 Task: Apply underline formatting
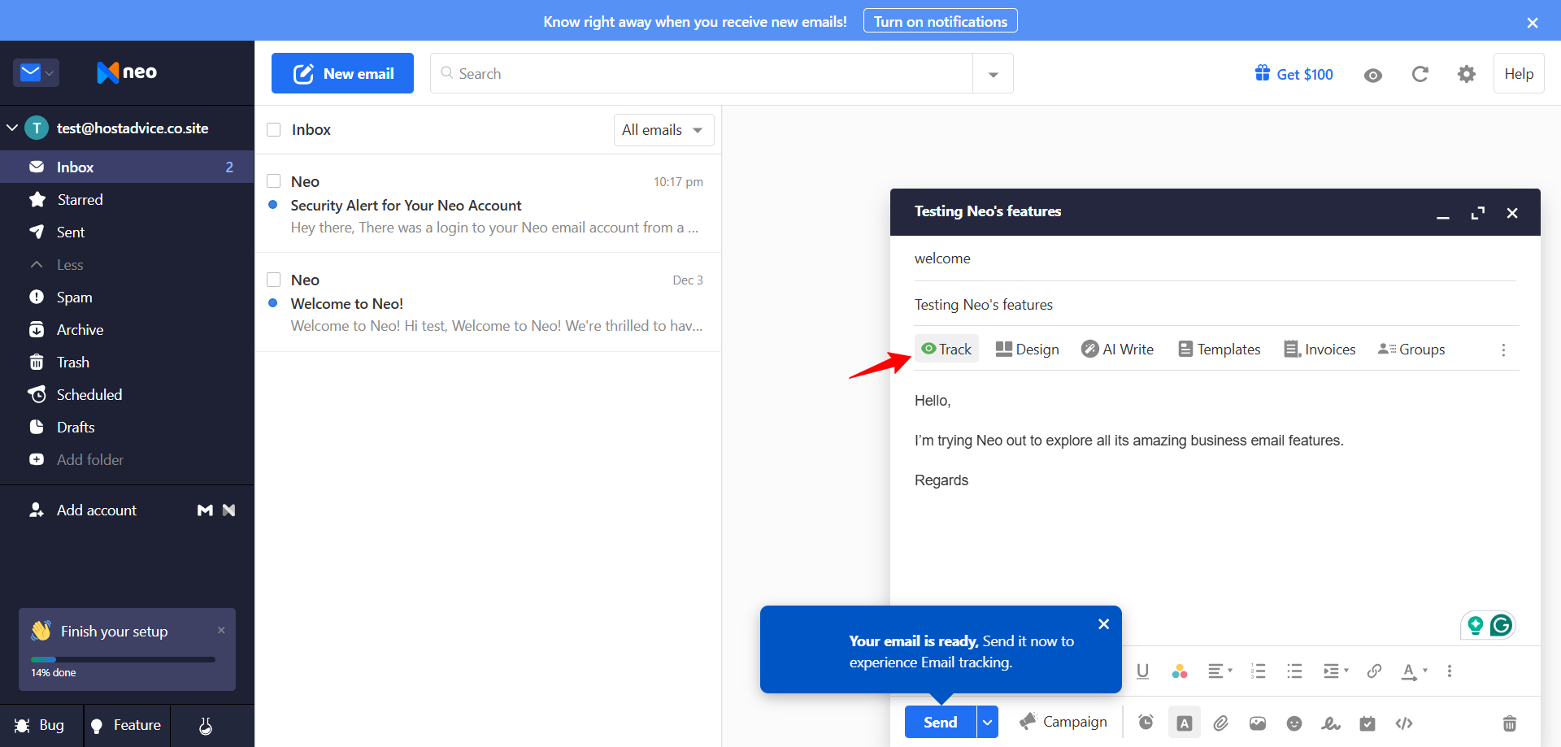pyautogui.click(x=1142, y=671)
